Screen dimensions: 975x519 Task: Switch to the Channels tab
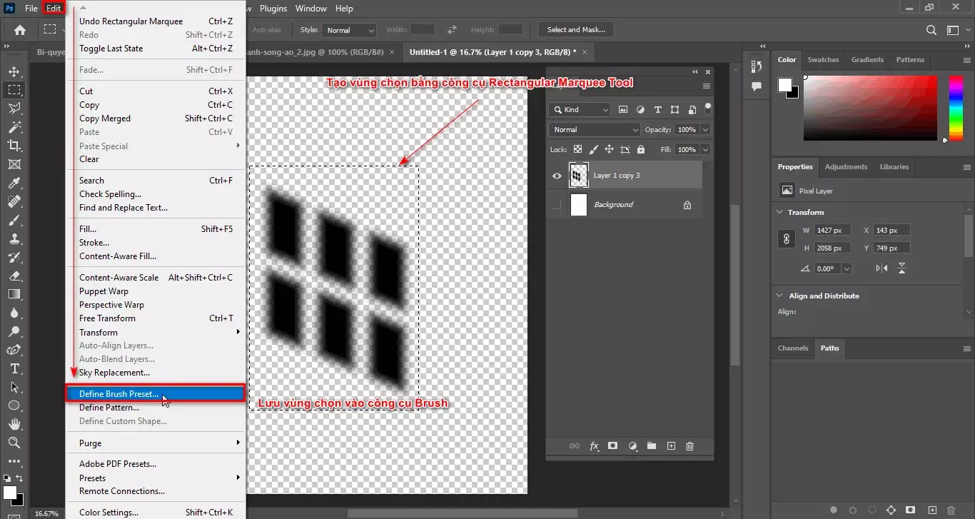pyautogui.click(x=792, y=348)
